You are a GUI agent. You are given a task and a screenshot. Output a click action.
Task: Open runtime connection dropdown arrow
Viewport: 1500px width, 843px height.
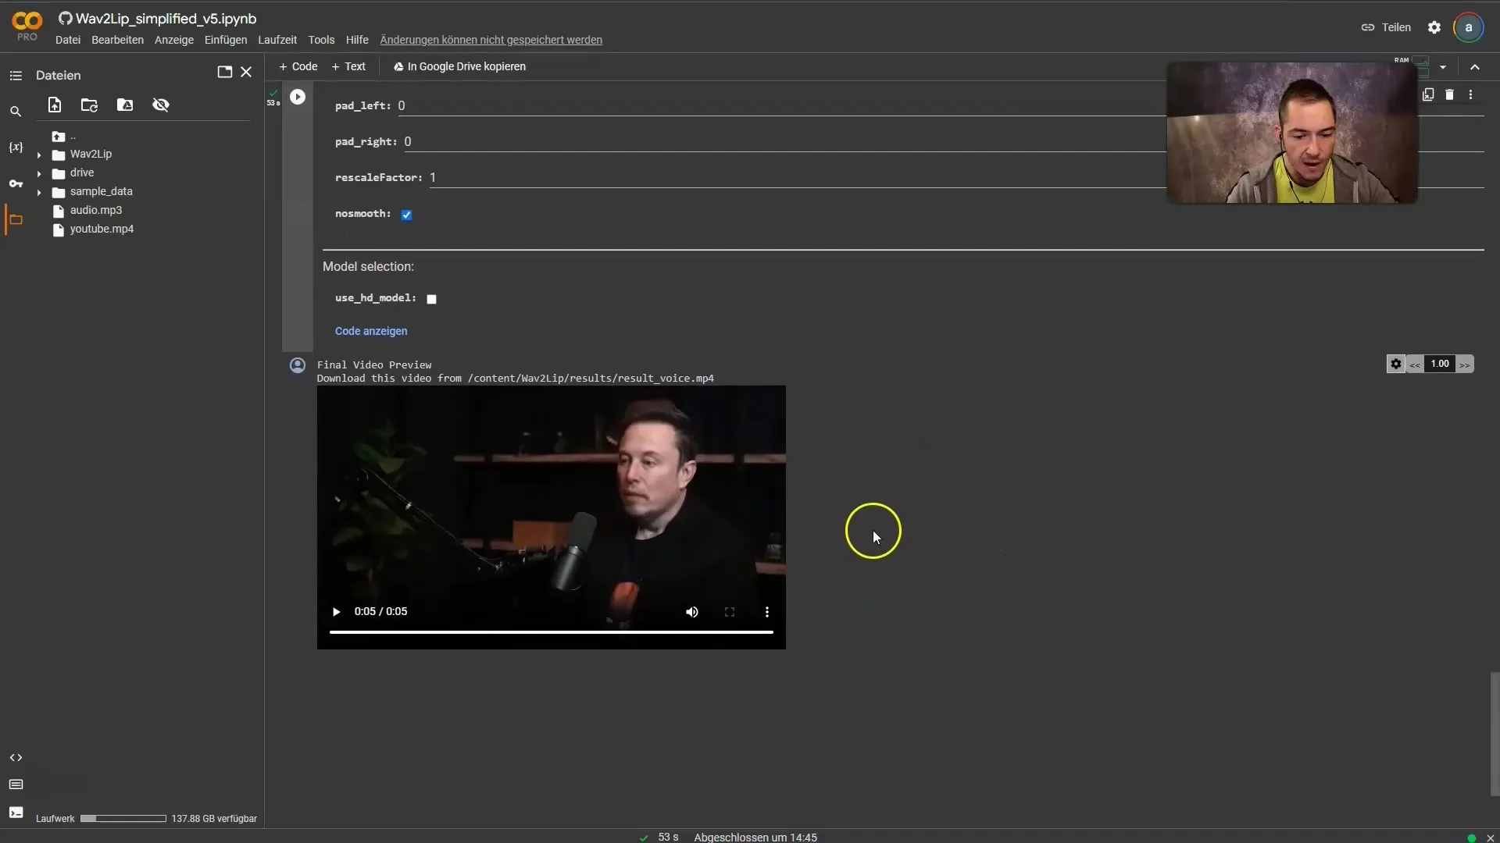[1443, 67]
